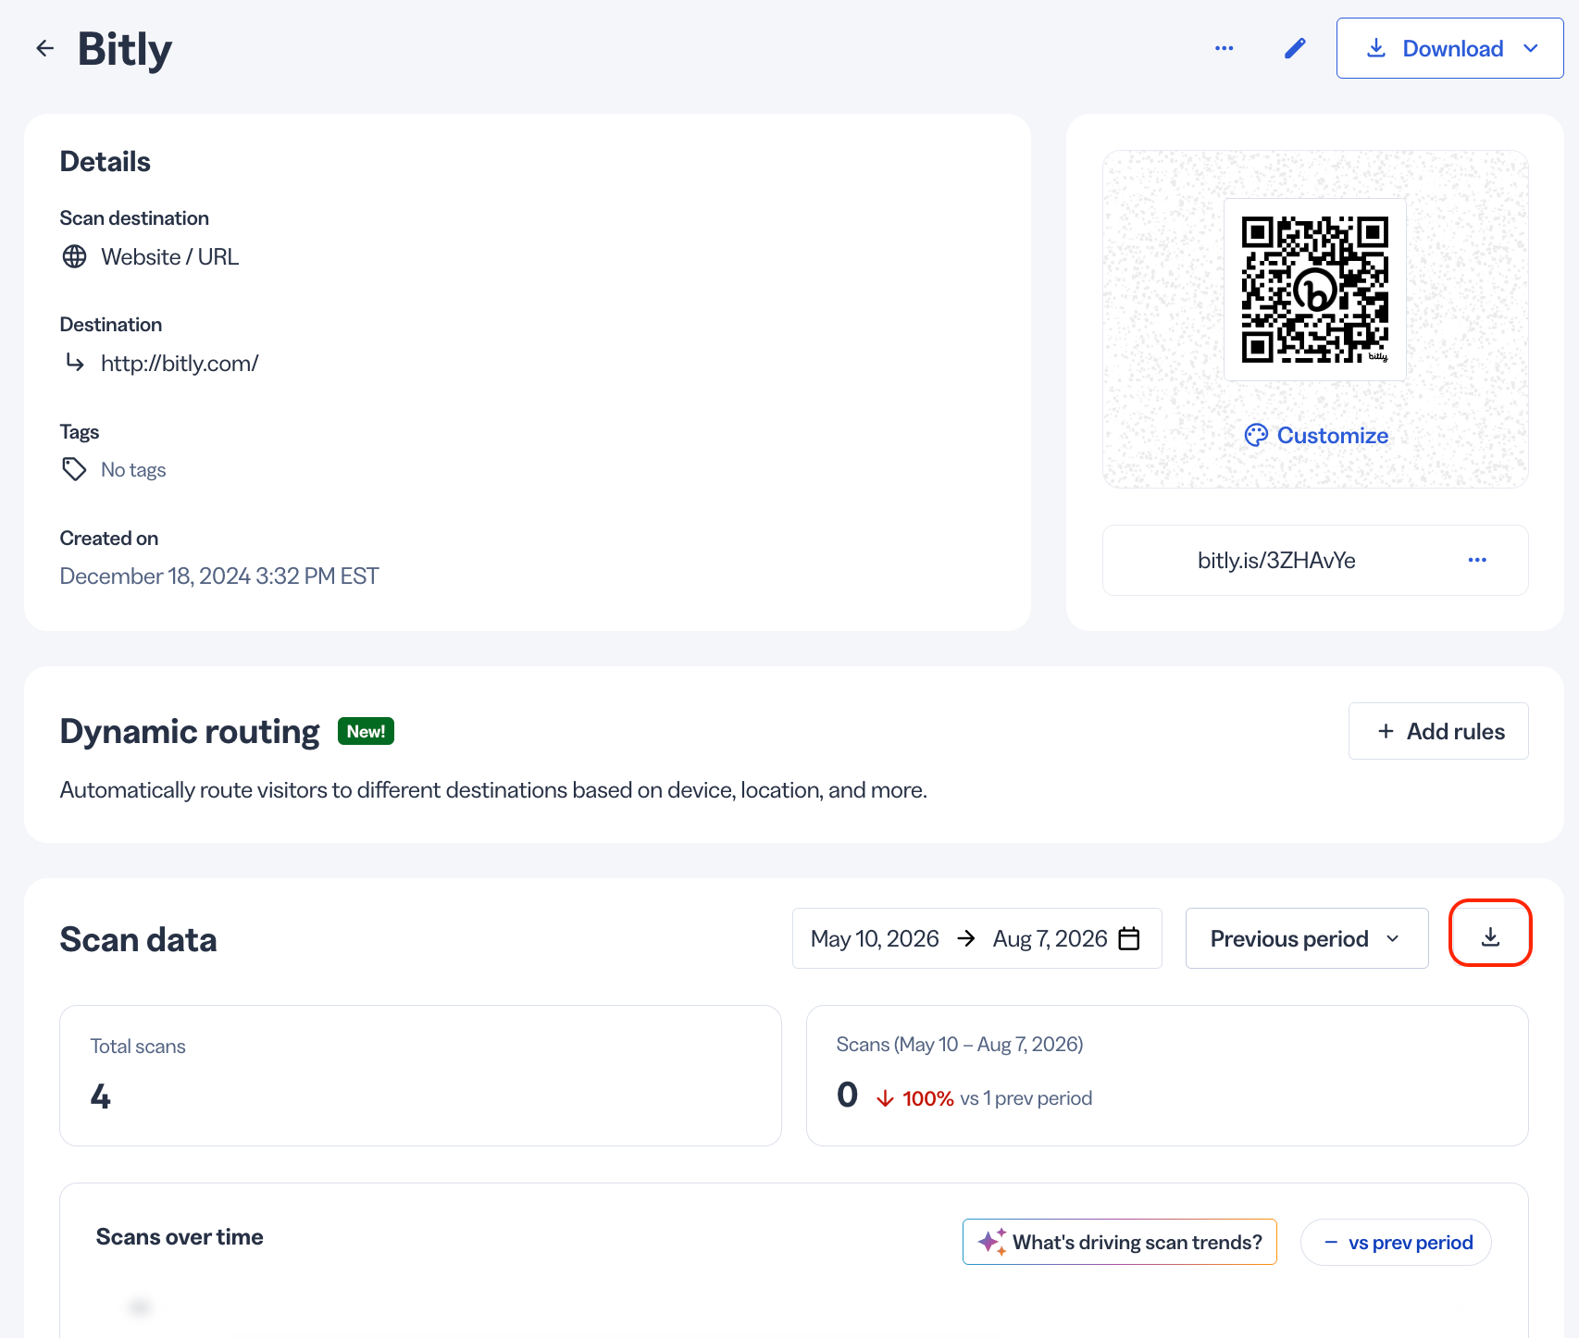Click the Total scans card
The image size is (1579, 1338).
[420, 1075]
